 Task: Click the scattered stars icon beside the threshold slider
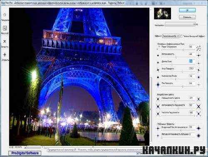[199, 48]
